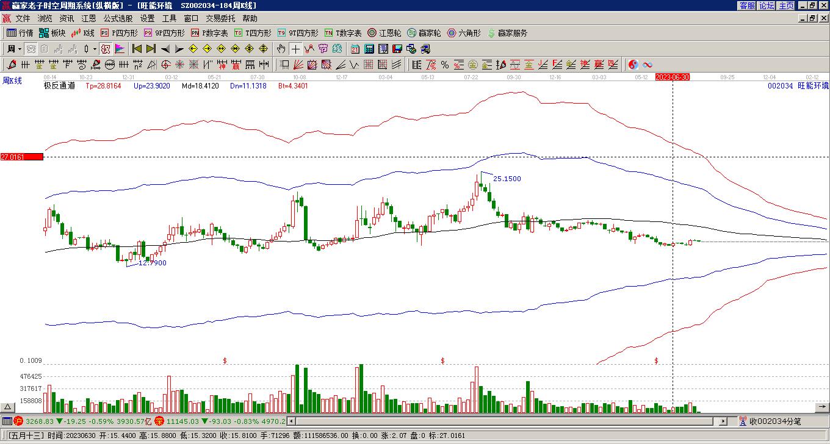Expand the candlestick style dropdown arrow
Screen dimensions: 830x444
95,49
